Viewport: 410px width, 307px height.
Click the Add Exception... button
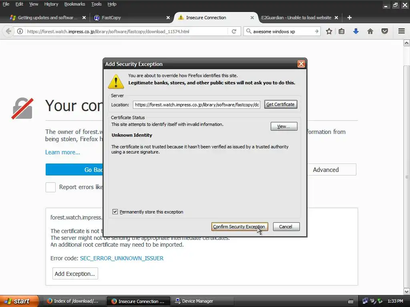75,273
